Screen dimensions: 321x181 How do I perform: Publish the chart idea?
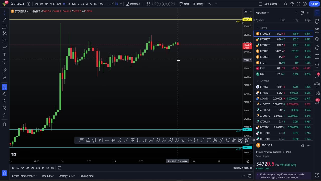(314, 4)
